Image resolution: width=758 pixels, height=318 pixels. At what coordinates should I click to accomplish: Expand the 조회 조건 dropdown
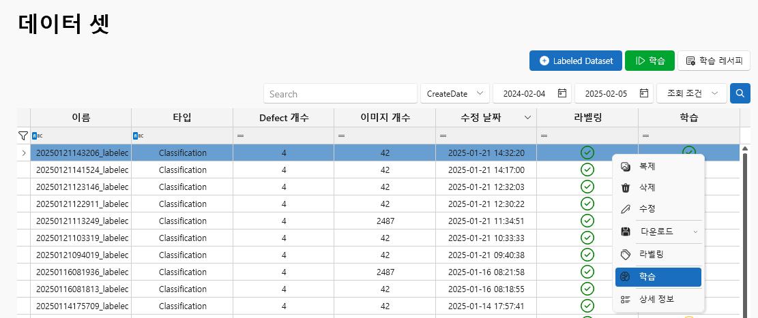point(691,93)
